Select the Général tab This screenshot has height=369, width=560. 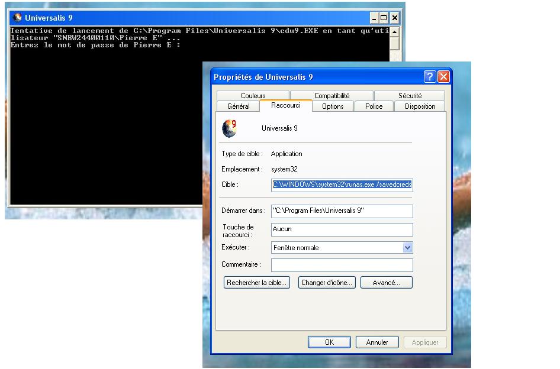[x=238, y=106]
